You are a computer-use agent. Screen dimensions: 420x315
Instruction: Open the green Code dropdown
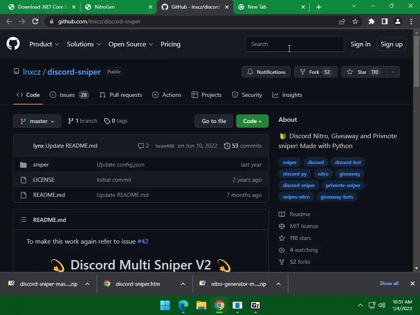tap(252, 121)
